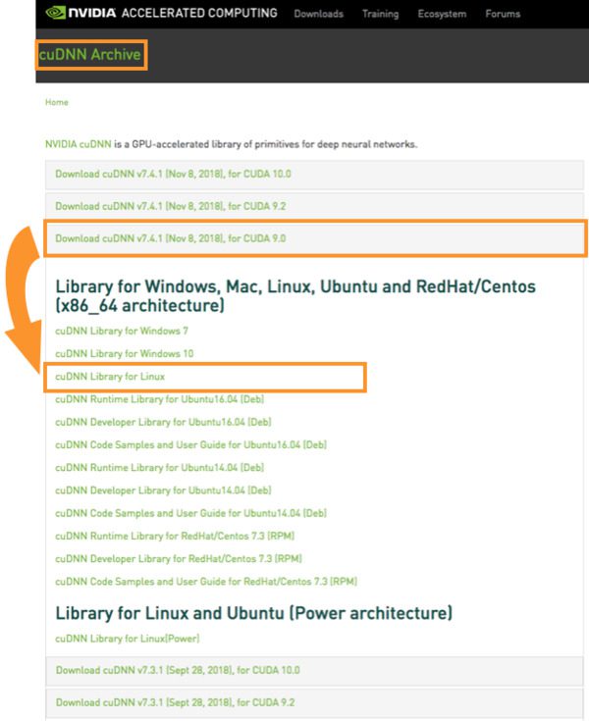The height and width of the screenshot is (721, 589).
Task: Click the Power architecture library heading
Action: click(x=254, y=613)
